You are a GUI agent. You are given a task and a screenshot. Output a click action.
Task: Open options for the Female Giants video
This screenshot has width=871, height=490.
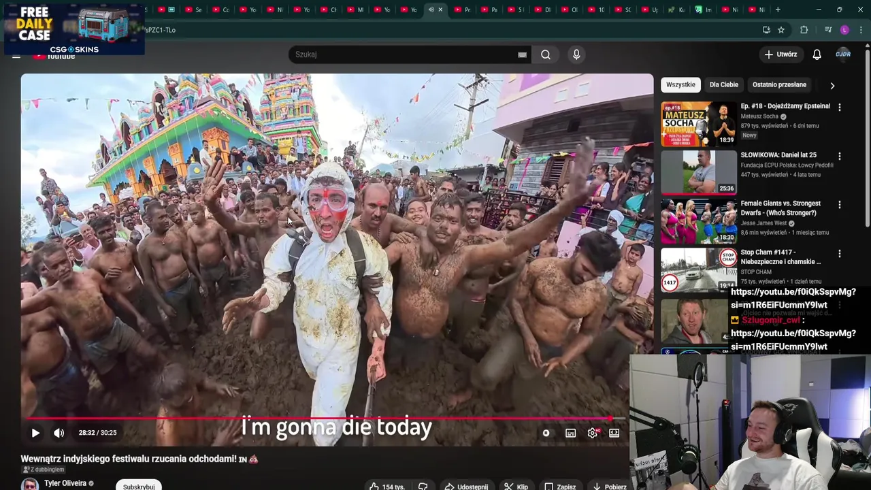839,205
